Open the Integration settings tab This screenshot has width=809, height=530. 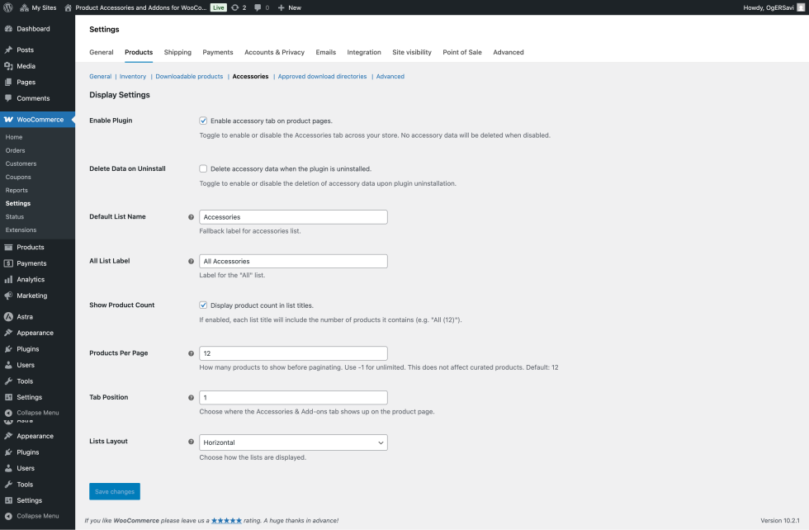pos(364,52)
